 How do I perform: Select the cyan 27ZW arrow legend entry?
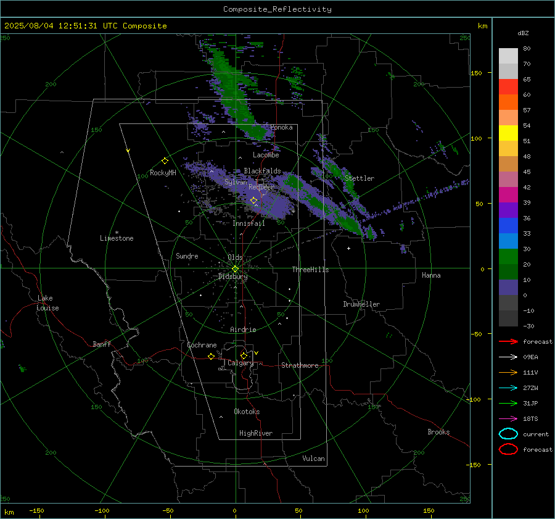click(x=508, y=388)
